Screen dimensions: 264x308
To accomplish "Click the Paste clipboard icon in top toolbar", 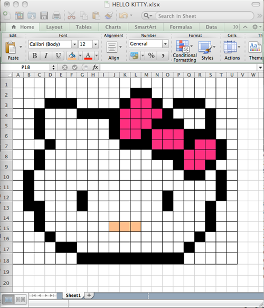I will (96, 15).
